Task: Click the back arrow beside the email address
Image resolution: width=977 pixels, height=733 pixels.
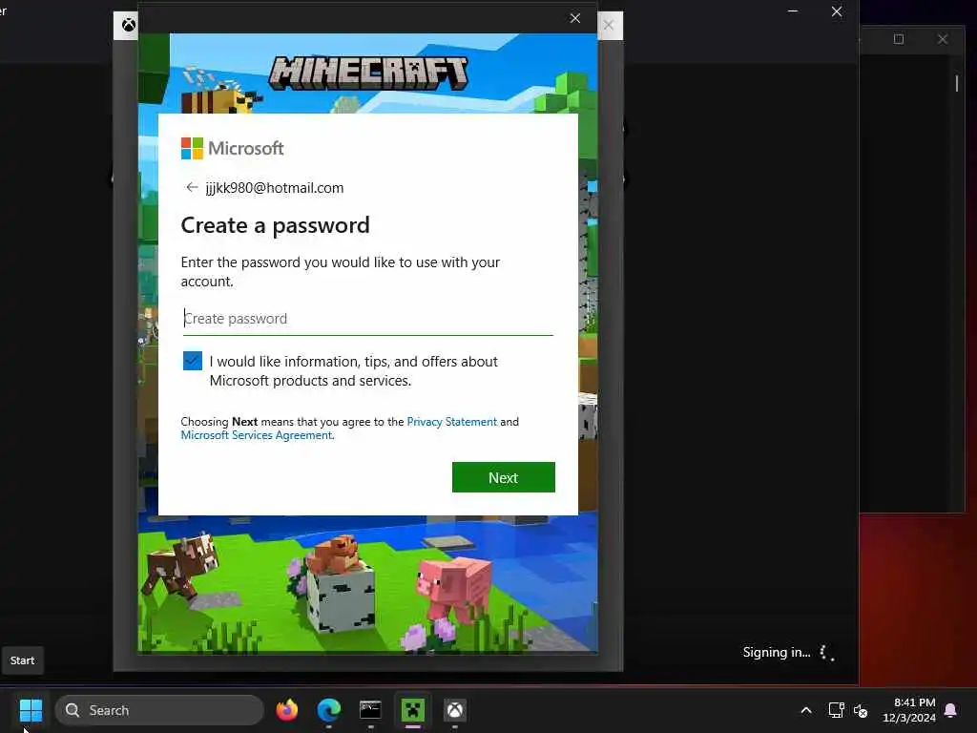Action: [191, 187]
